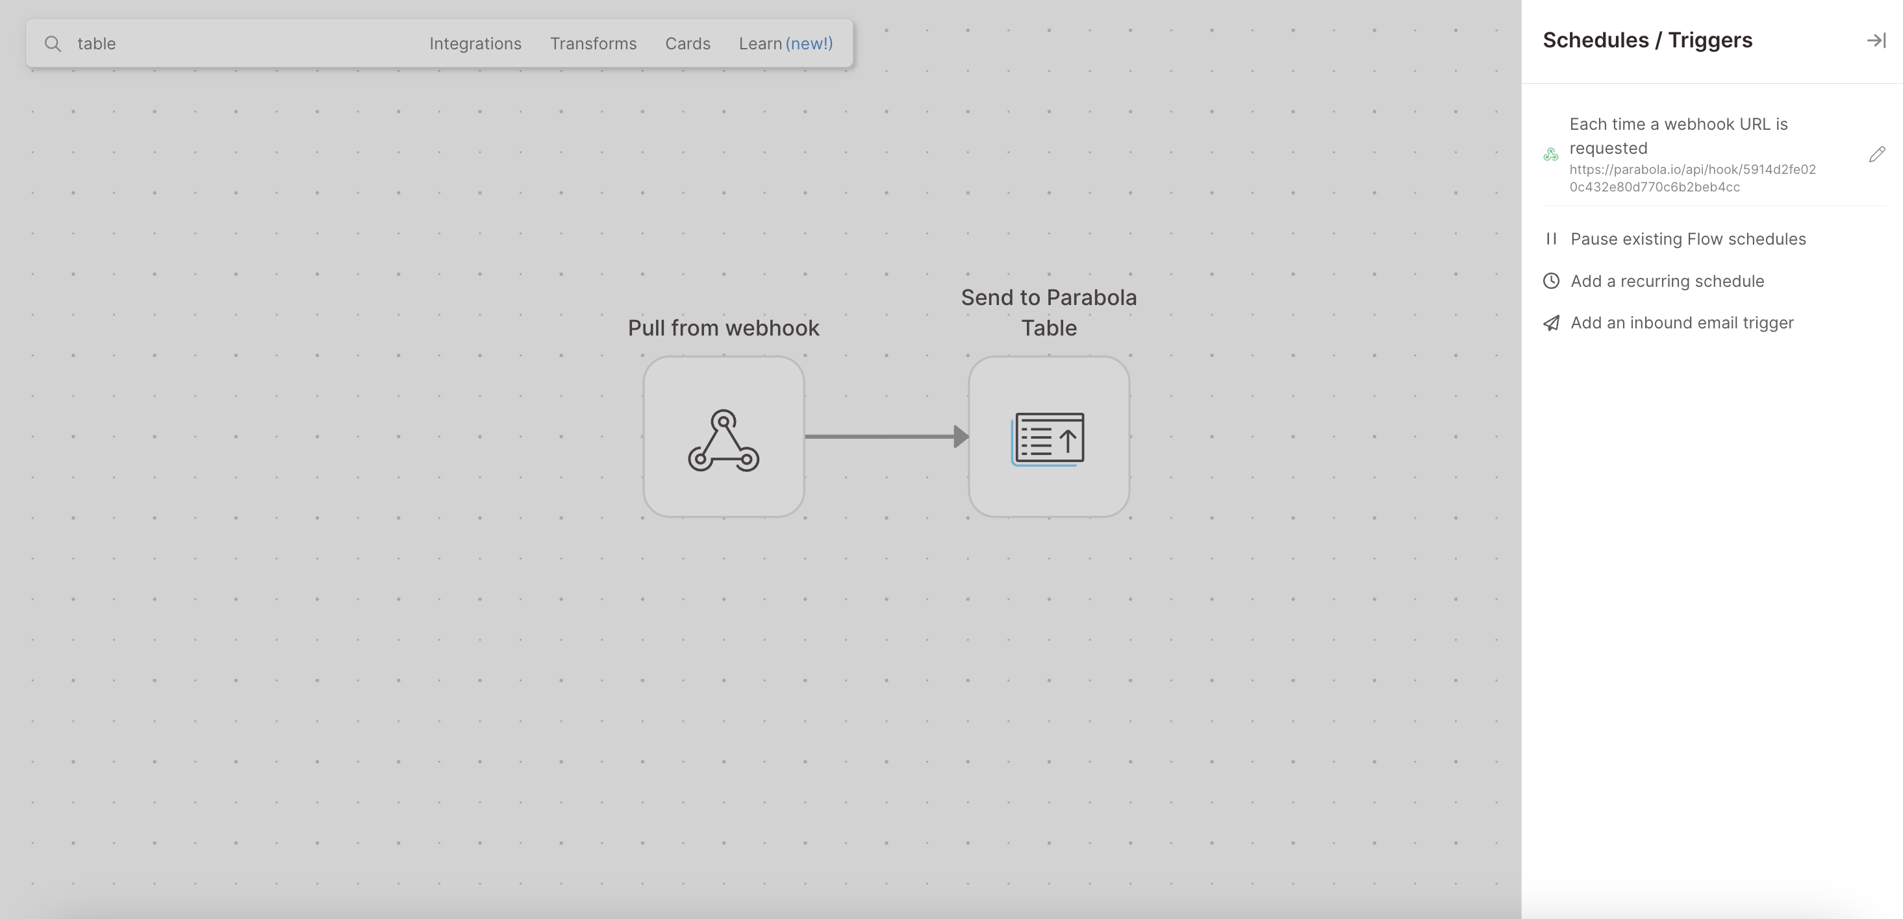The height and width of the screenshot is (919, 1903).
Task: Click the "Send to Parabola Table" step label
Action: pyautogui.click(x=1049, y=312)
